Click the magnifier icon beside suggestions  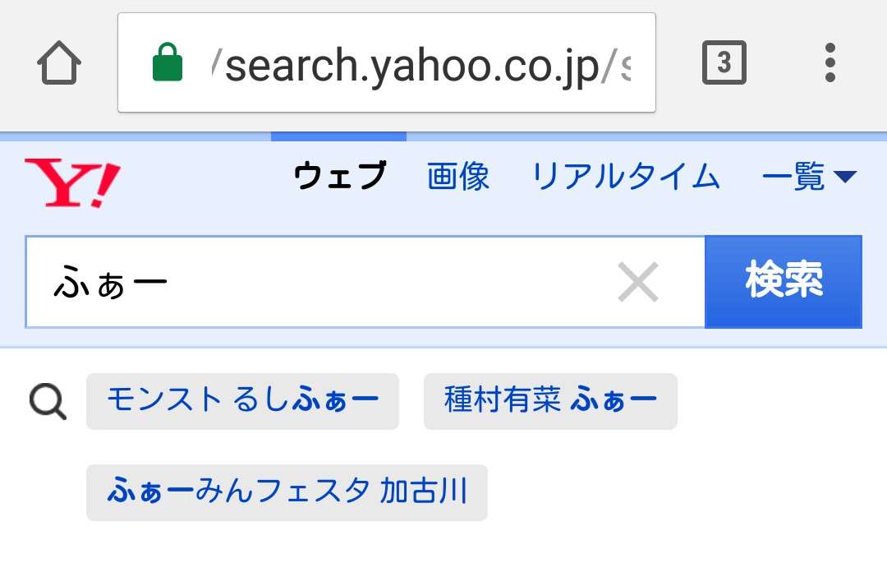point(48,402)
